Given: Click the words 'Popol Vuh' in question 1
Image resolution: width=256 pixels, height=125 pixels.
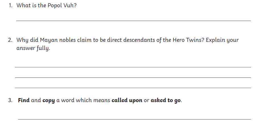Looking at the screenshot, I should [x=61, y=5].
